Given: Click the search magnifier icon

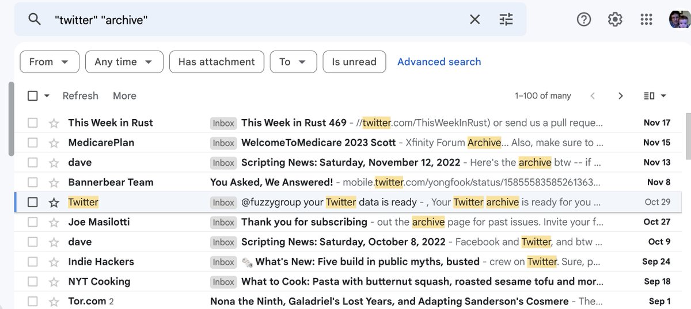Looking at the screenshot, I should [x=35, y=20].
